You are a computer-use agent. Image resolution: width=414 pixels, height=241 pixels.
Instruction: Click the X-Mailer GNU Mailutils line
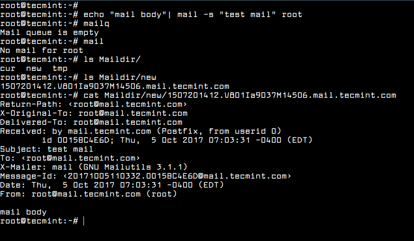pyautogui.click(x=94, y=167)
